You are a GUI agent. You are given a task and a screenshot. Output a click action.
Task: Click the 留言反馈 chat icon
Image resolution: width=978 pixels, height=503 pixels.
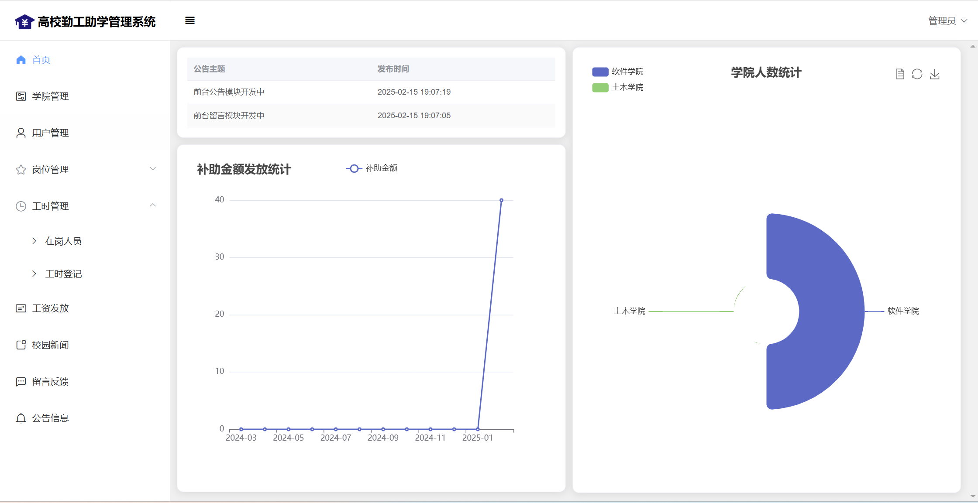[x=21, y=382]
